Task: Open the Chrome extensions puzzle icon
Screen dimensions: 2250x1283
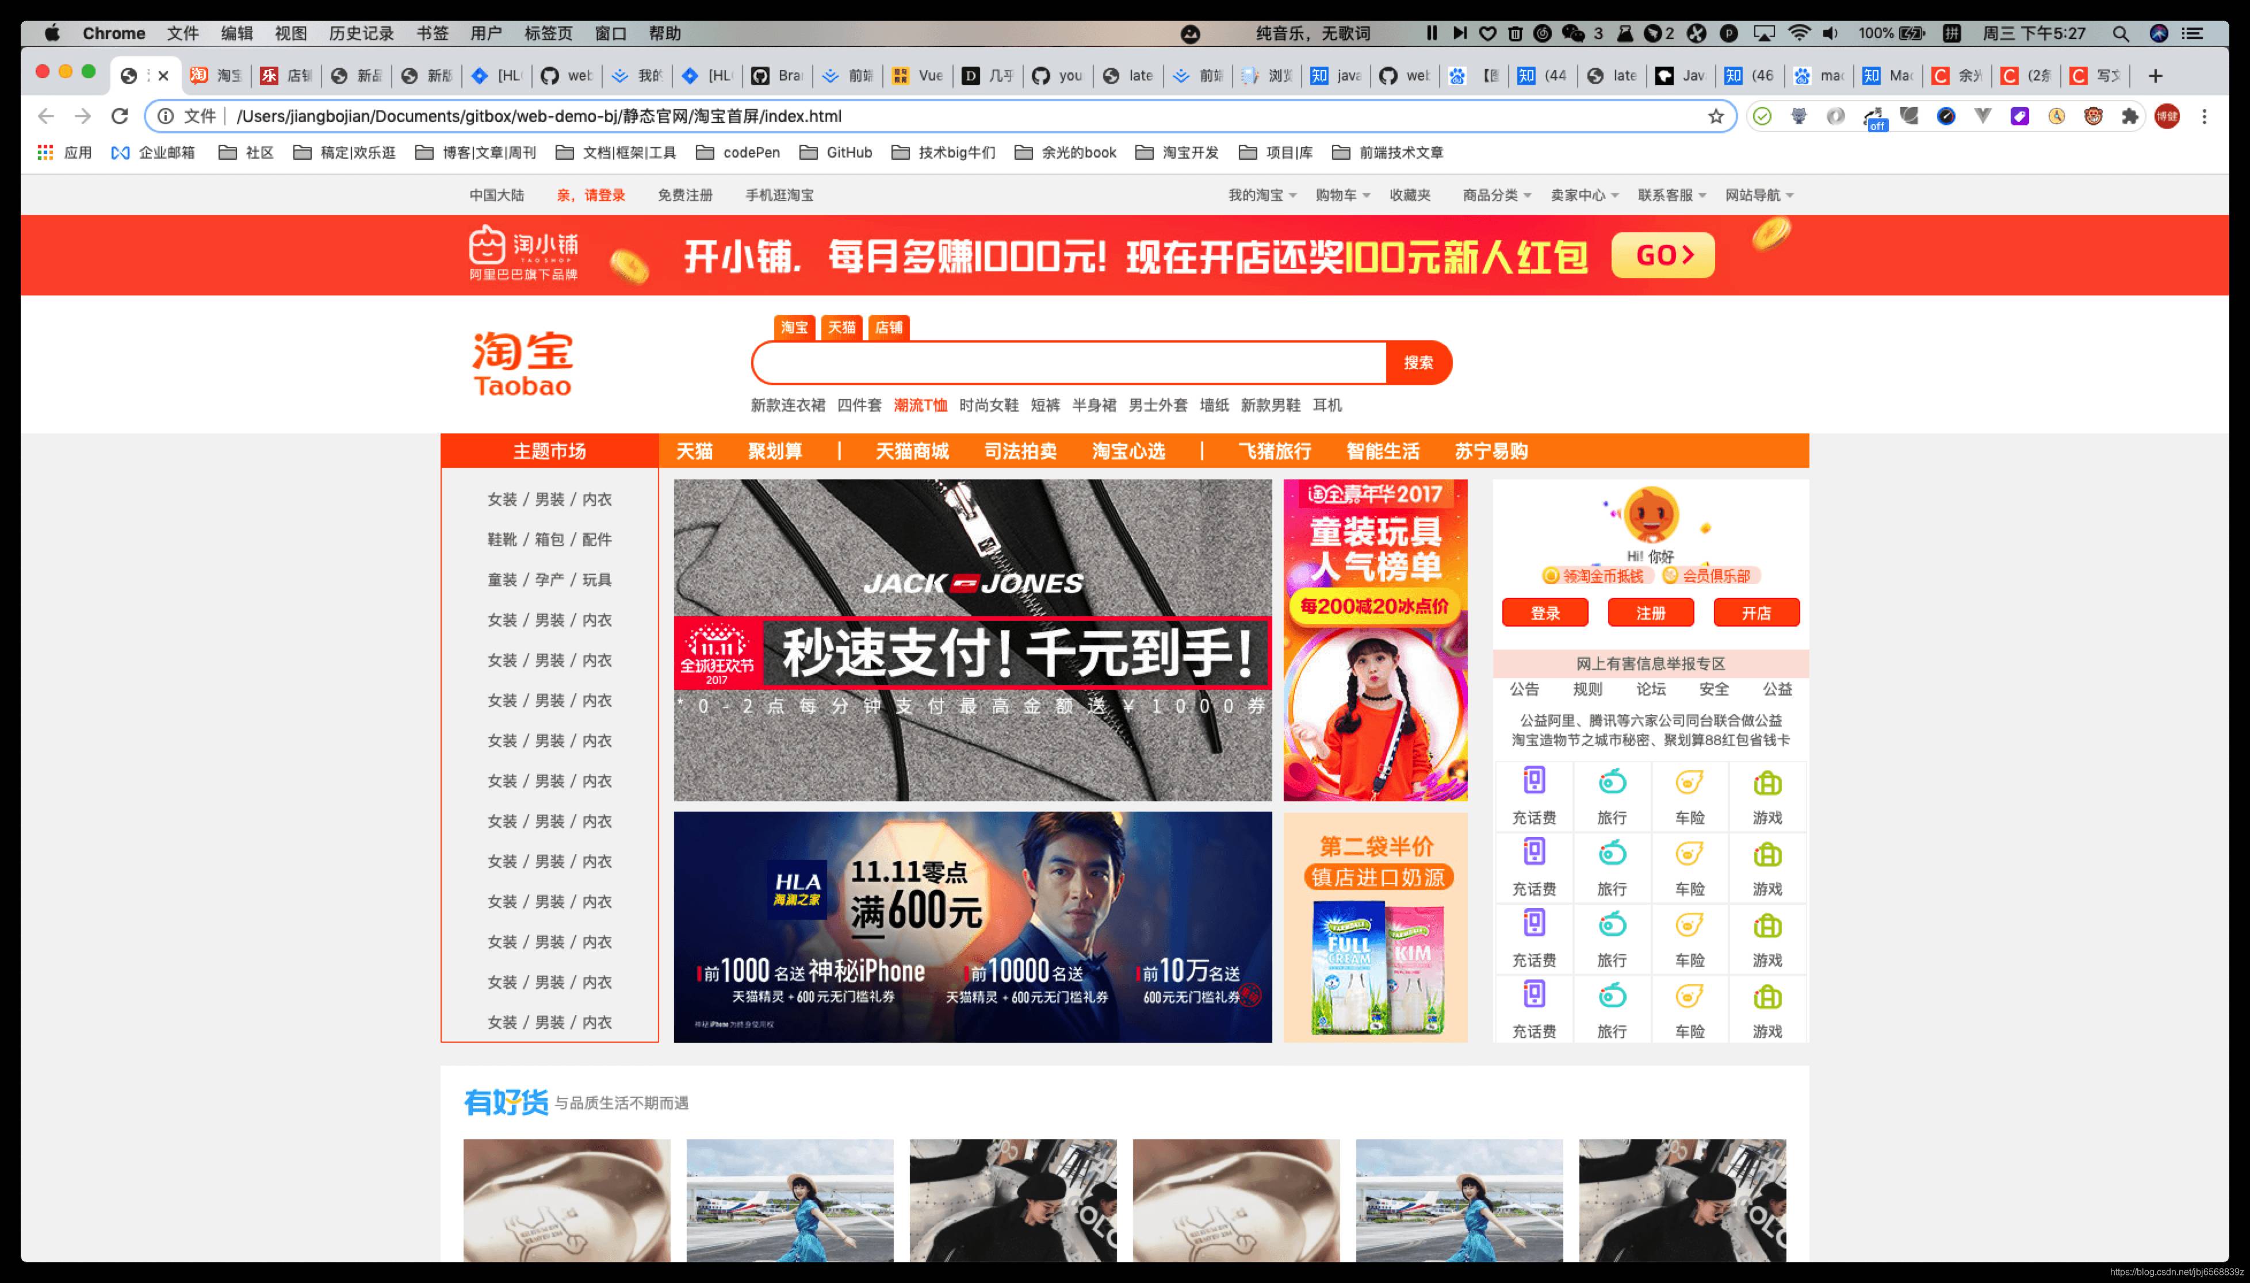Action: [x=2130, y=116]
